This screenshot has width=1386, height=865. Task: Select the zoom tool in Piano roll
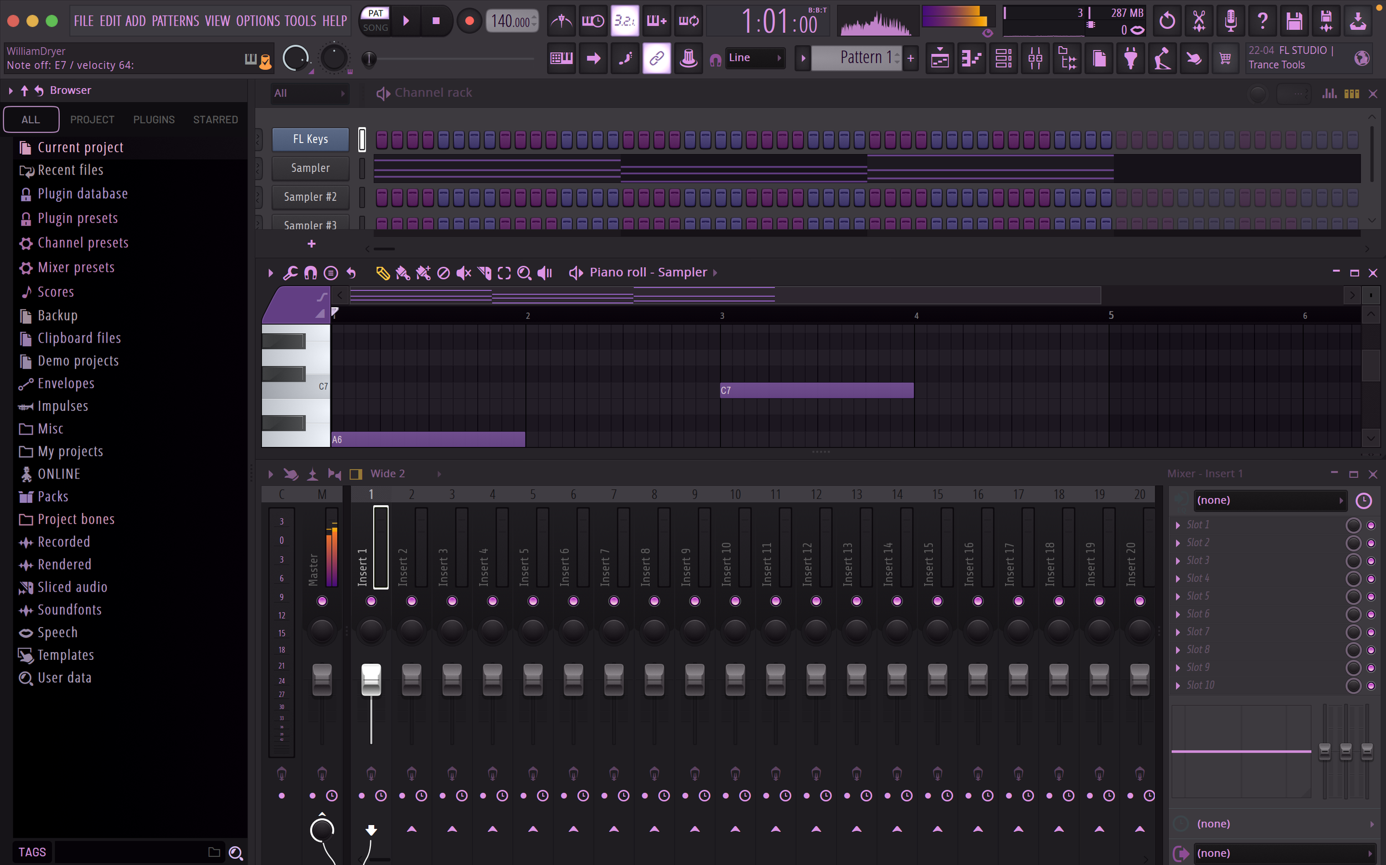[524, 273]
